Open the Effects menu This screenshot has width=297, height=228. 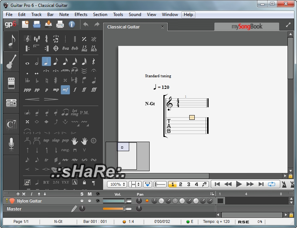point(81,15)
